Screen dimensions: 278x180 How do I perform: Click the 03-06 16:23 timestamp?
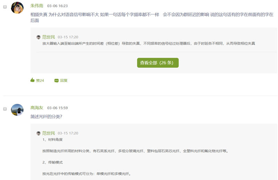point(57,6)
